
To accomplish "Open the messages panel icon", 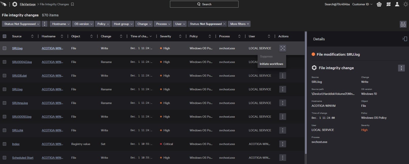I will click(x=388, y=4).
